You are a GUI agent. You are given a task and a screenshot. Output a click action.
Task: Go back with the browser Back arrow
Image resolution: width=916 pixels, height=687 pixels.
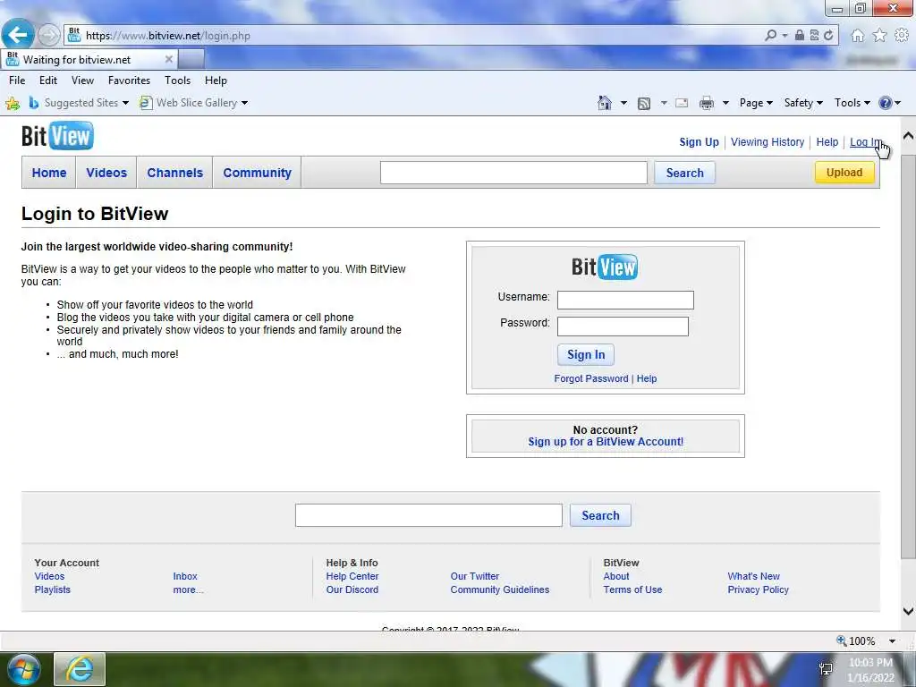(18, 35)
